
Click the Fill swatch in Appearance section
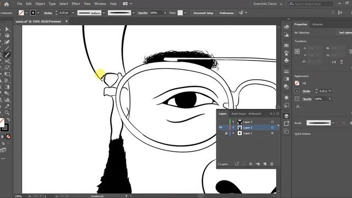tap(297, 83)
